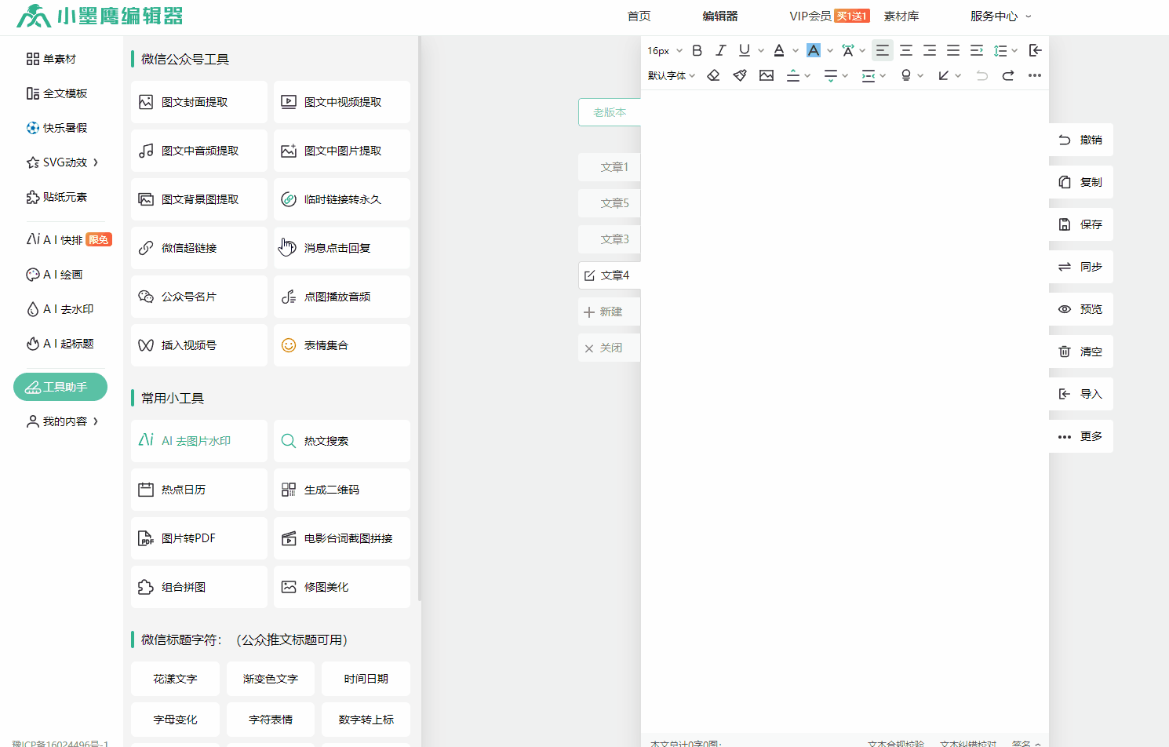Open AI起标题 sidebar item
Screen dimensions: 1169x747
(60, 344)
